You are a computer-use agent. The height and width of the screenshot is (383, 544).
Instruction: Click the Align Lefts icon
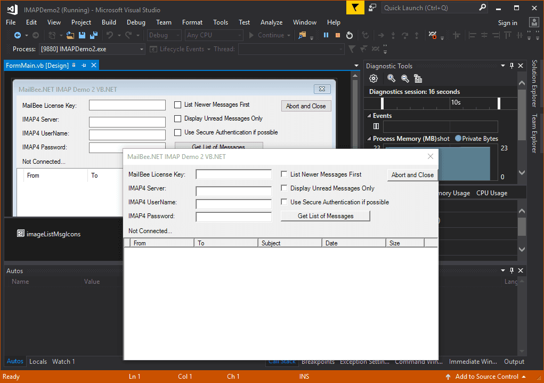[472, 35]
